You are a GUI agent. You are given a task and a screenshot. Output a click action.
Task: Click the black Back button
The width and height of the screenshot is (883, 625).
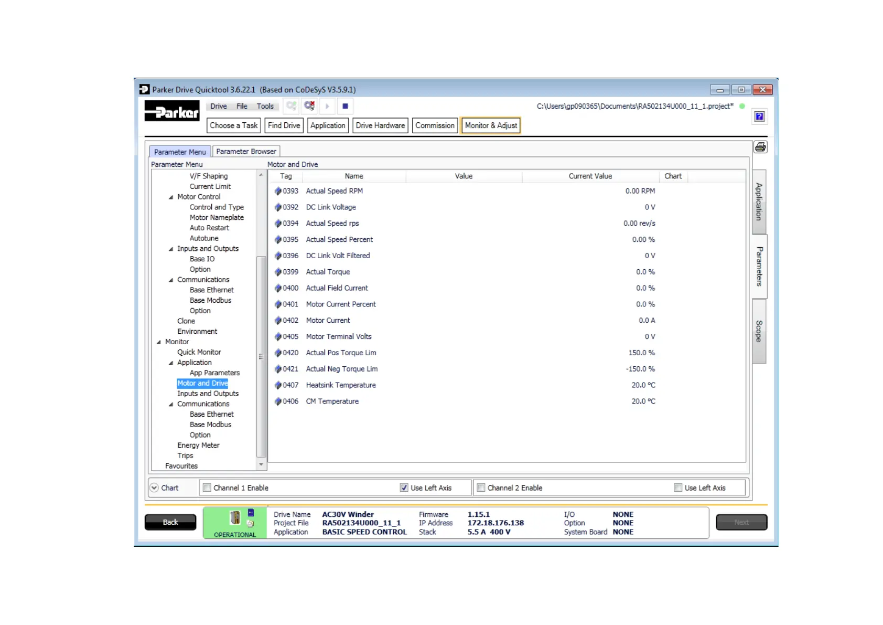click(170, 522)
